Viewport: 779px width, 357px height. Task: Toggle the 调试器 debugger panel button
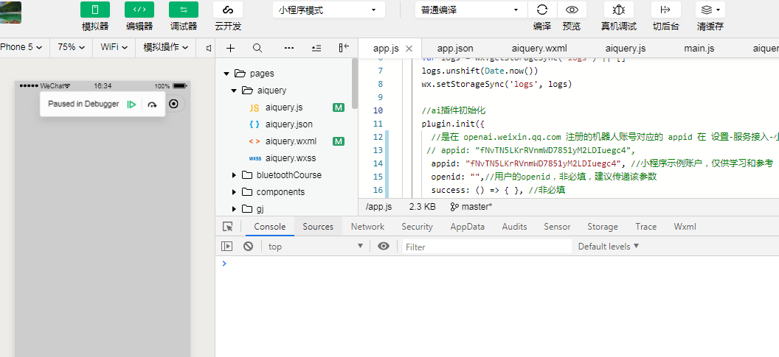pos(184,10)
